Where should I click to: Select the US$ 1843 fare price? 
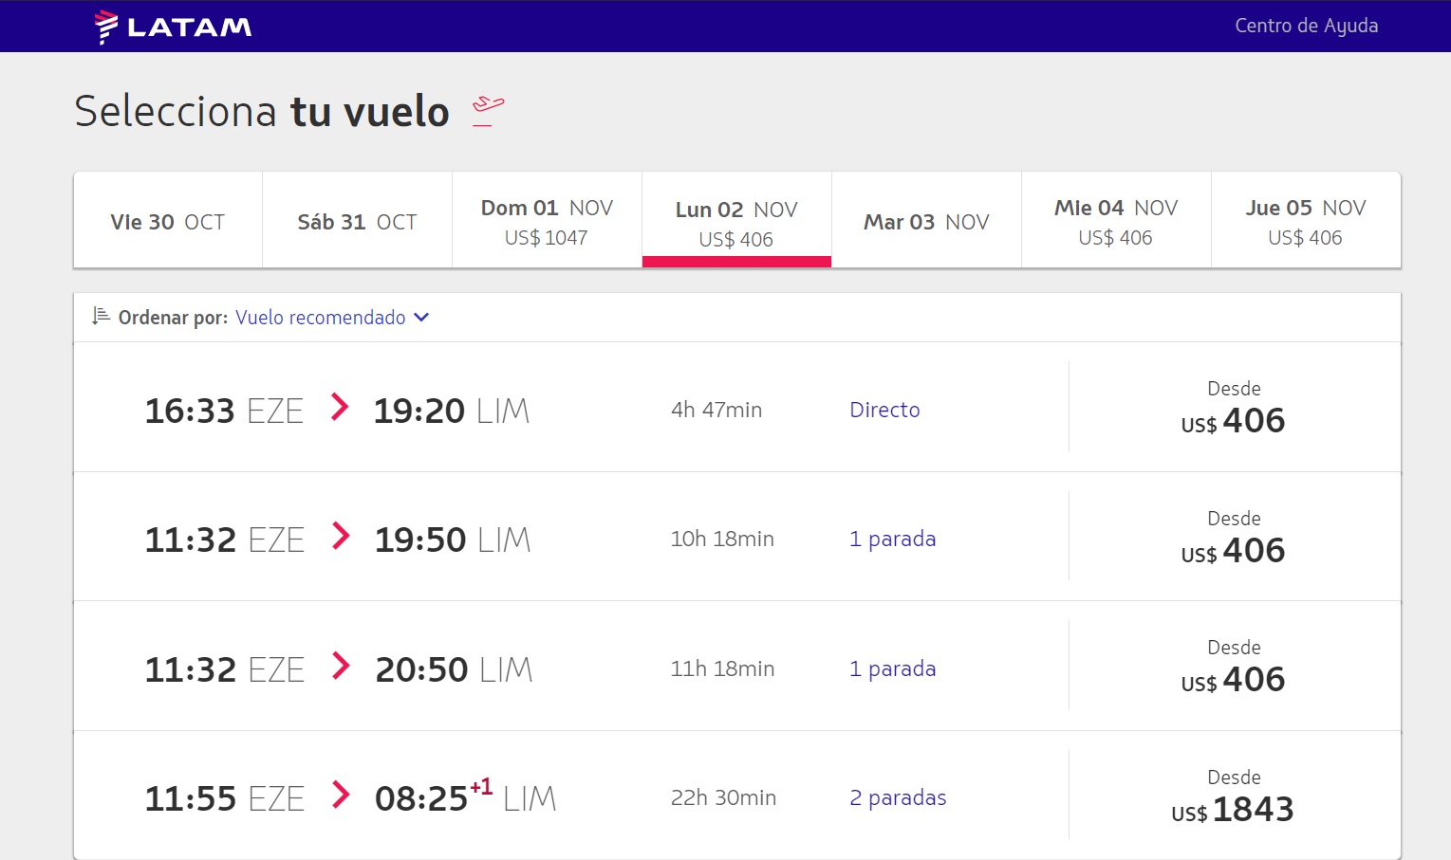[1233, 810]
